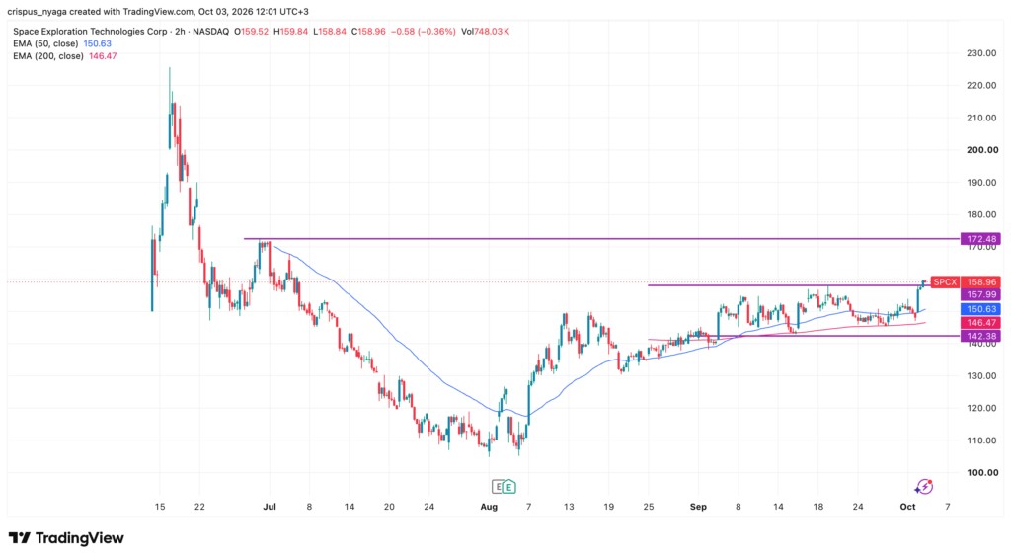Click the H159.84 high value in header
This screenshot has height=560, width=1011.
point(290,31)
